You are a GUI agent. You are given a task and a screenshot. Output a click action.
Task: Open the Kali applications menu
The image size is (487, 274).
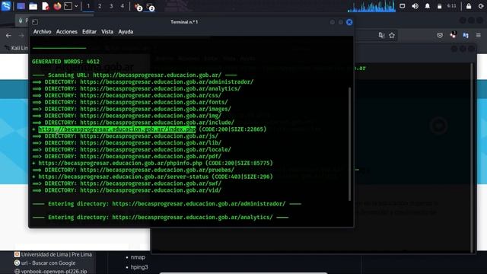point(6,6)
